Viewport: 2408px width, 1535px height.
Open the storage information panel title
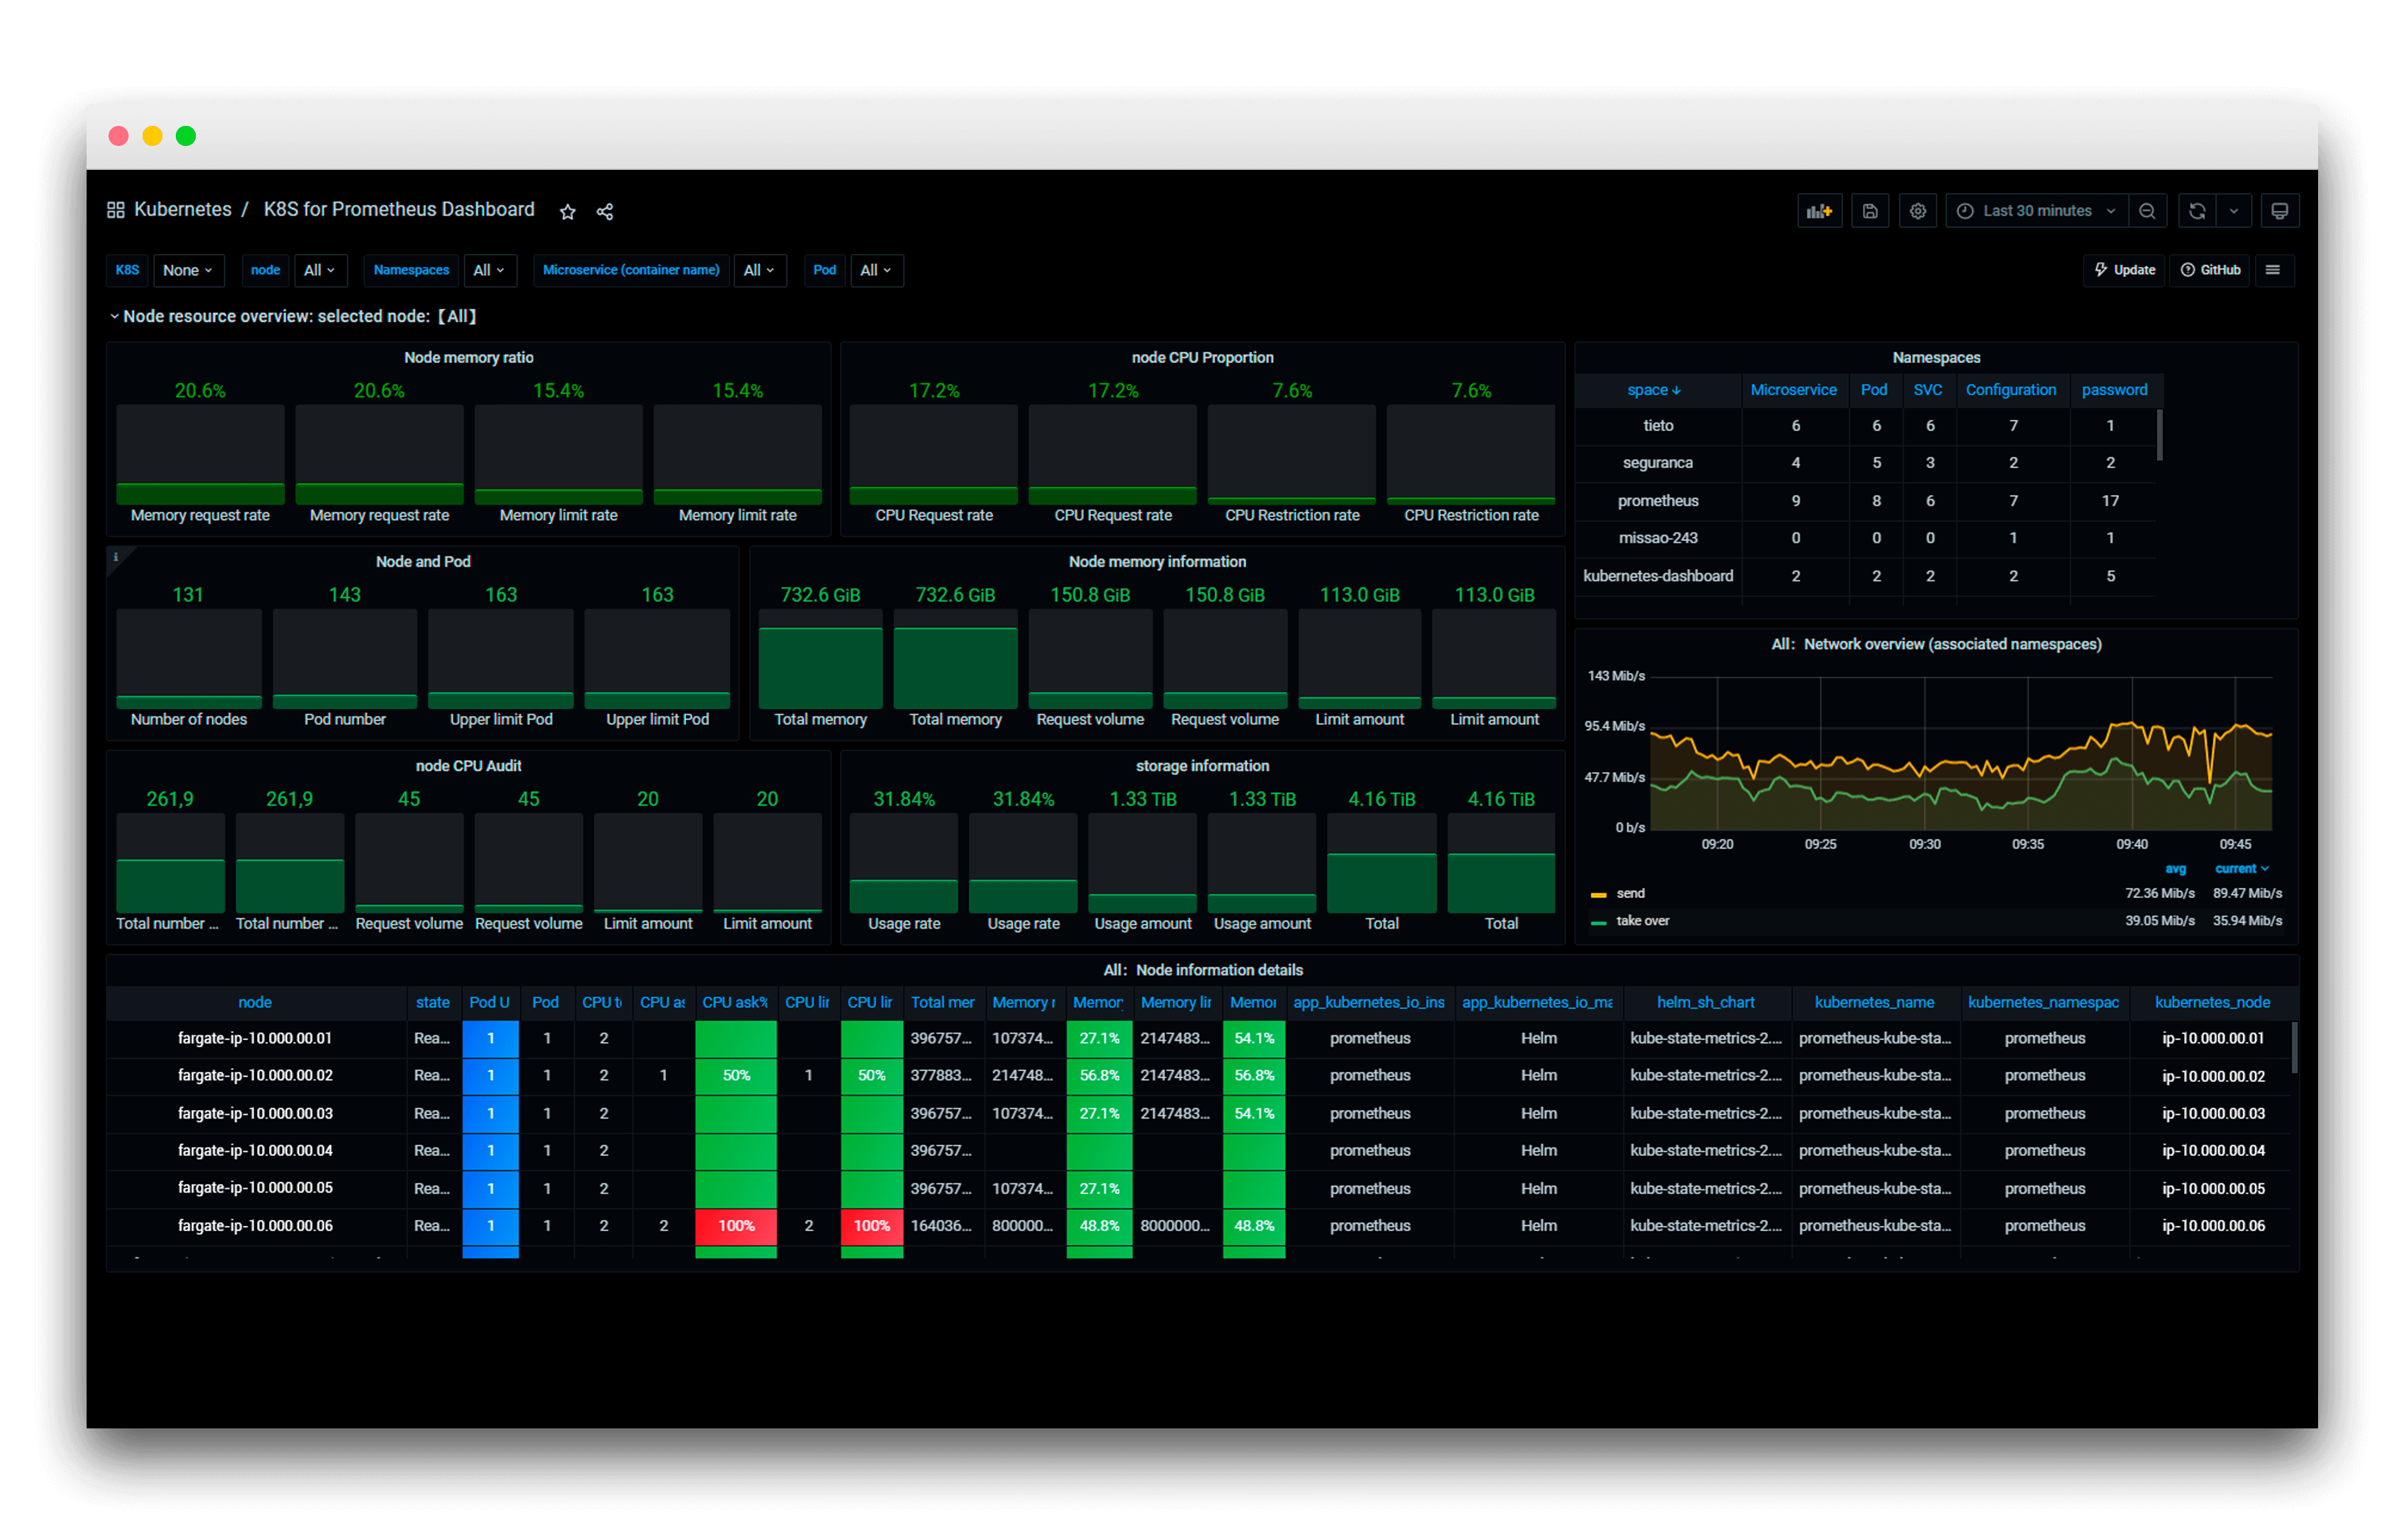click(1202, 766)
